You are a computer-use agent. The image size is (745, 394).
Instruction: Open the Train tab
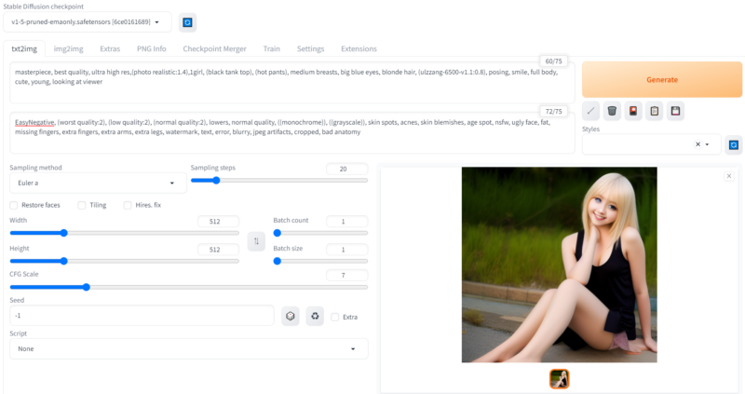point(272,49)
